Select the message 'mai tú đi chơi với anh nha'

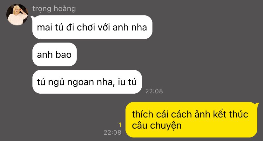[92, 27]
